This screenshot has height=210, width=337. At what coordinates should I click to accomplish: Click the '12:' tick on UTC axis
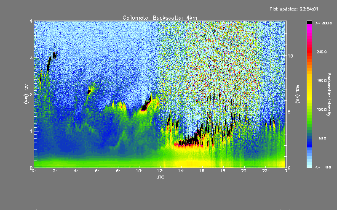coord(160,171)
